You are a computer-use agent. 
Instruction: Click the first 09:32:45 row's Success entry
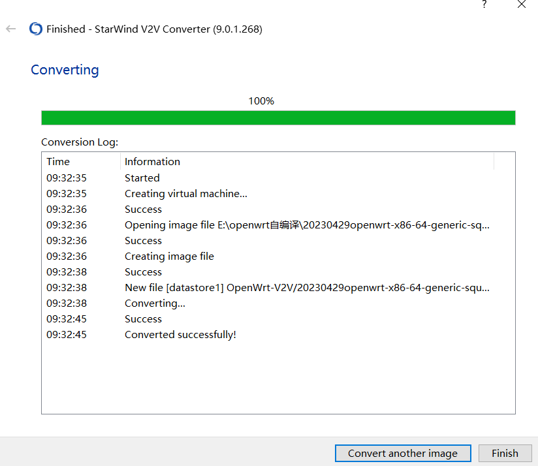coord(143,319)
